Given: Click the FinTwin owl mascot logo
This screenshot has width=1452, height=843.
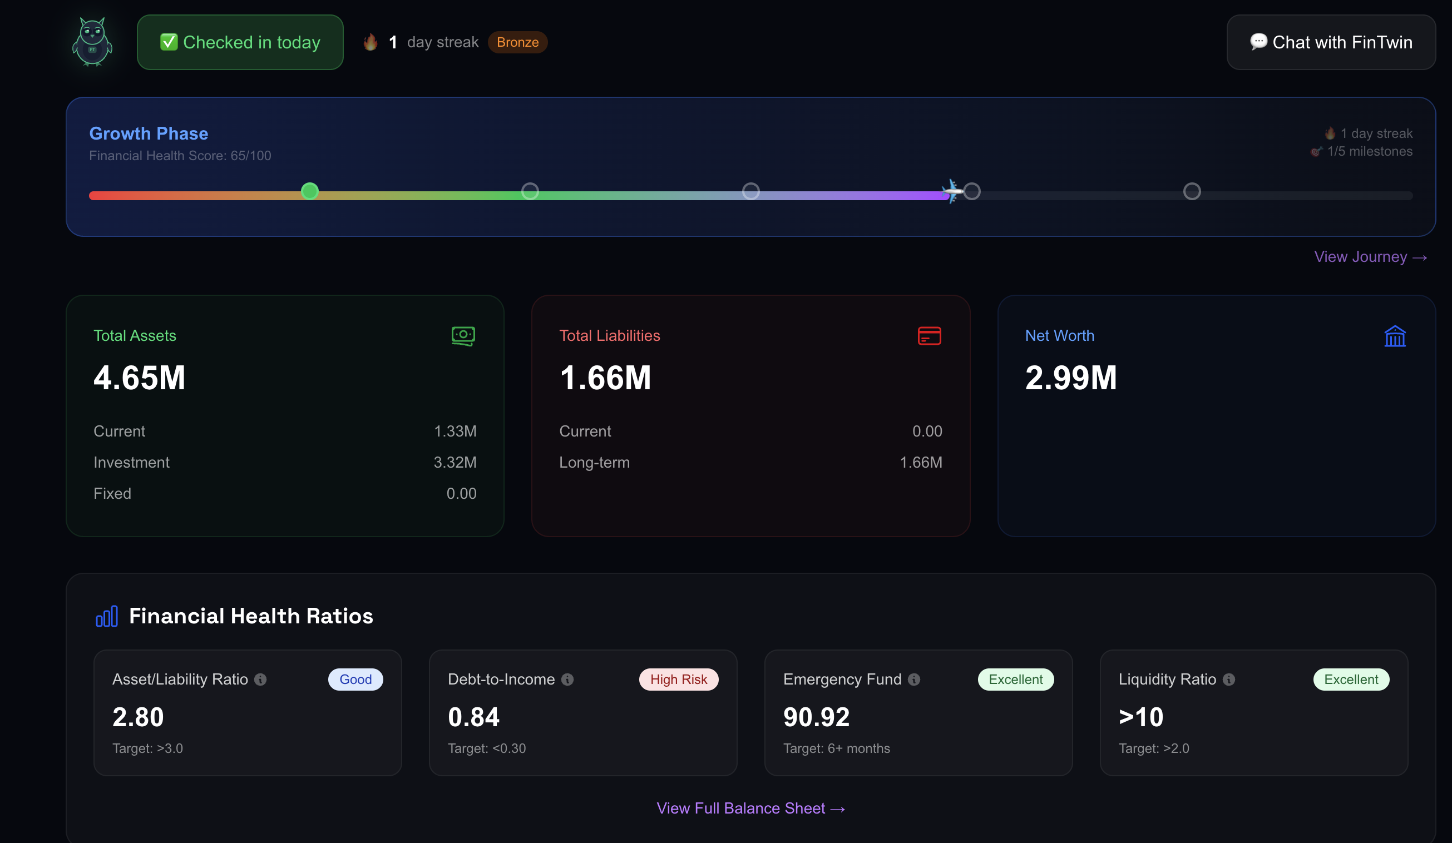Looking at the screenshot, I should tap(92, 42).
